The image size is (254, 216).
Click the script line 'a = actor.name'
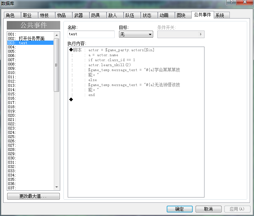pos(136,55)
